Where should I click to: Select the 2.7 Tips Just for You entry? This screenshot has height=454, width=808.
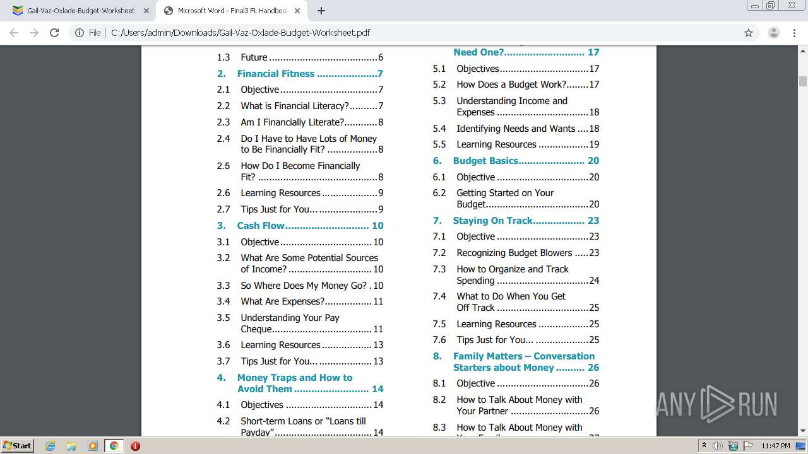pos(300,209)
